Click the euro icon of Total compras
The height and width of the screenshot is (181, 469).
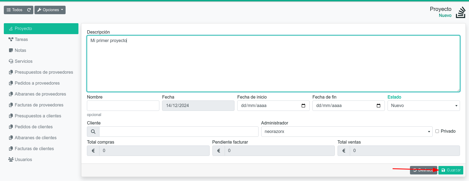(x=93, y=151)
